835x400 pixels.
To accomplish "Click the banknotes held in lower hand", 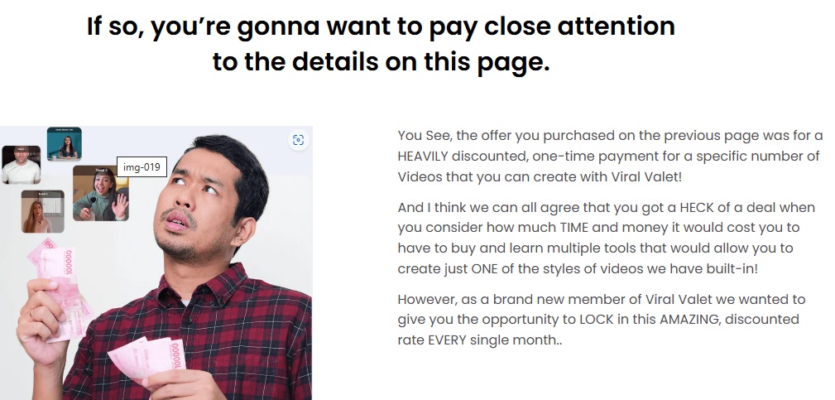I will pos(147,357).
